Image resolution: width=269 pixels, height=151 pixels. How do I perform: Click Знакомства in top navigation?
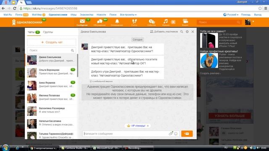[87, 15]
